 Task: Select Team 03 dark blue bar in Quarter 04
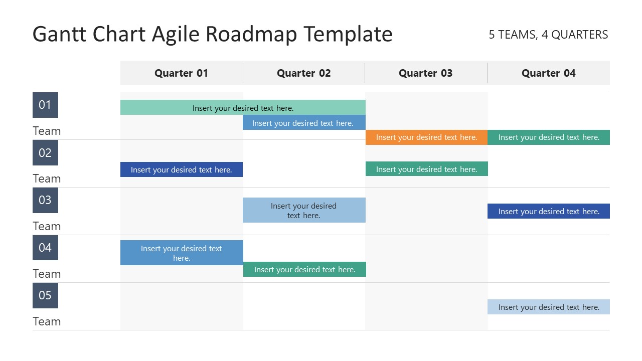(549, 211)
